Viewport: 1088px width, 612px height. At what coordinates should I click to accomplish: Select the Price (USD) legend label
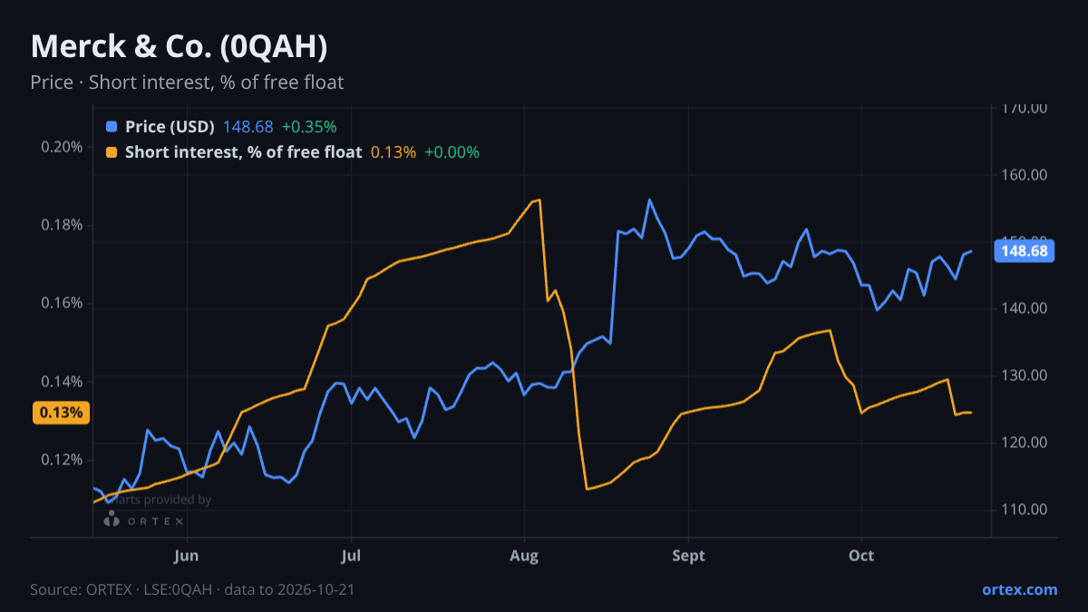point(170,127)
